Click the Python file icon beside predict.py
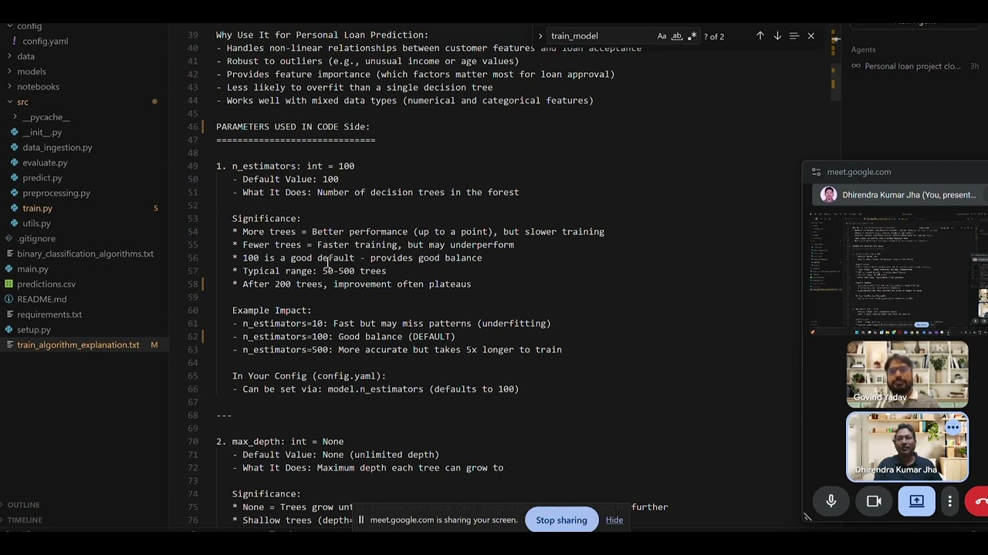This screenshot has width=988, height=555. 15,178
